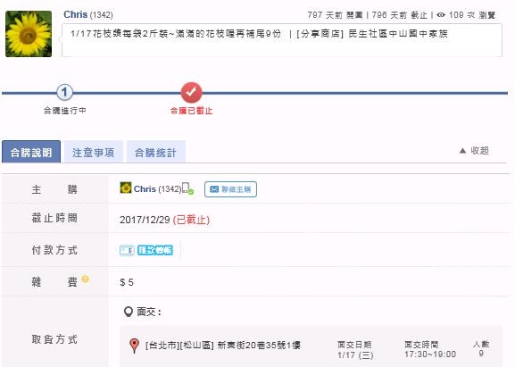
Task: Click the eye view-count icon
Action: tap(441, 15)
